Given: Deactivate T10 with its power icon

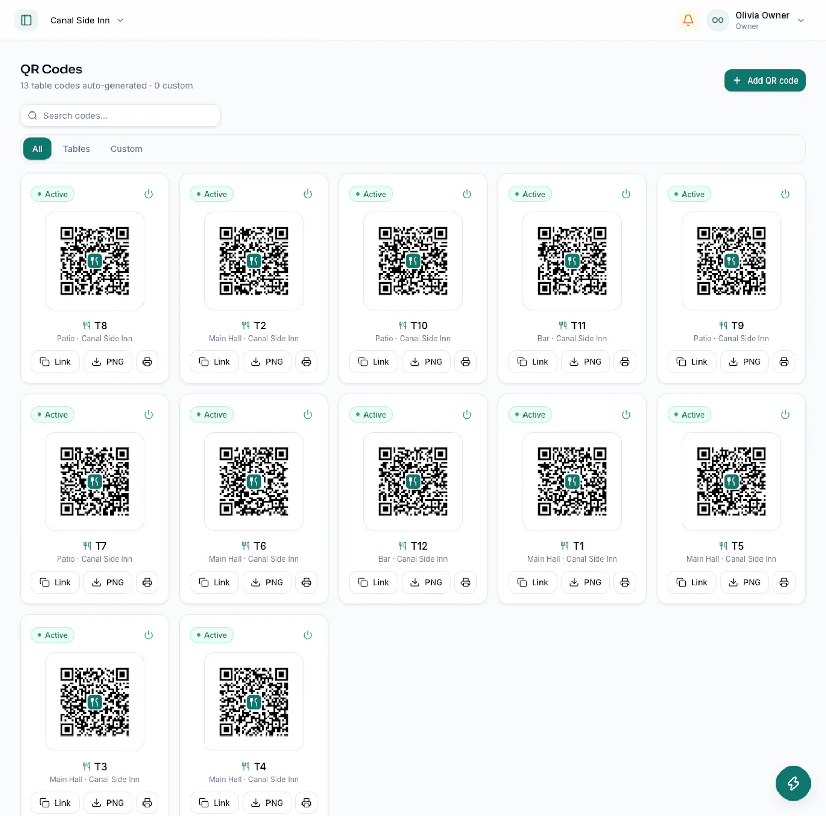Looking at the screenshot, I should point(467,194).
